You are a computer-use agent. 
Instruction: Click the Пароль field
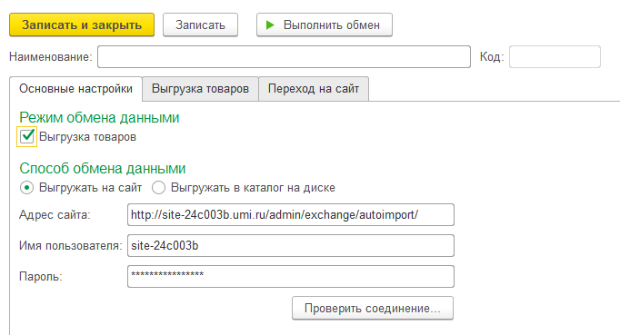291,276
